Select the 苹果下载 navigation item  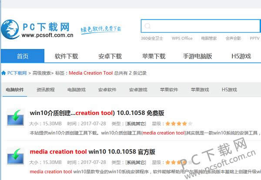(154, 56)
